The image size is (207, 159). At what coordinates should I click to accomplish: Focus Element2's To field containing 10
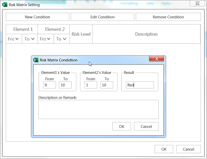(x=107, y=85)
